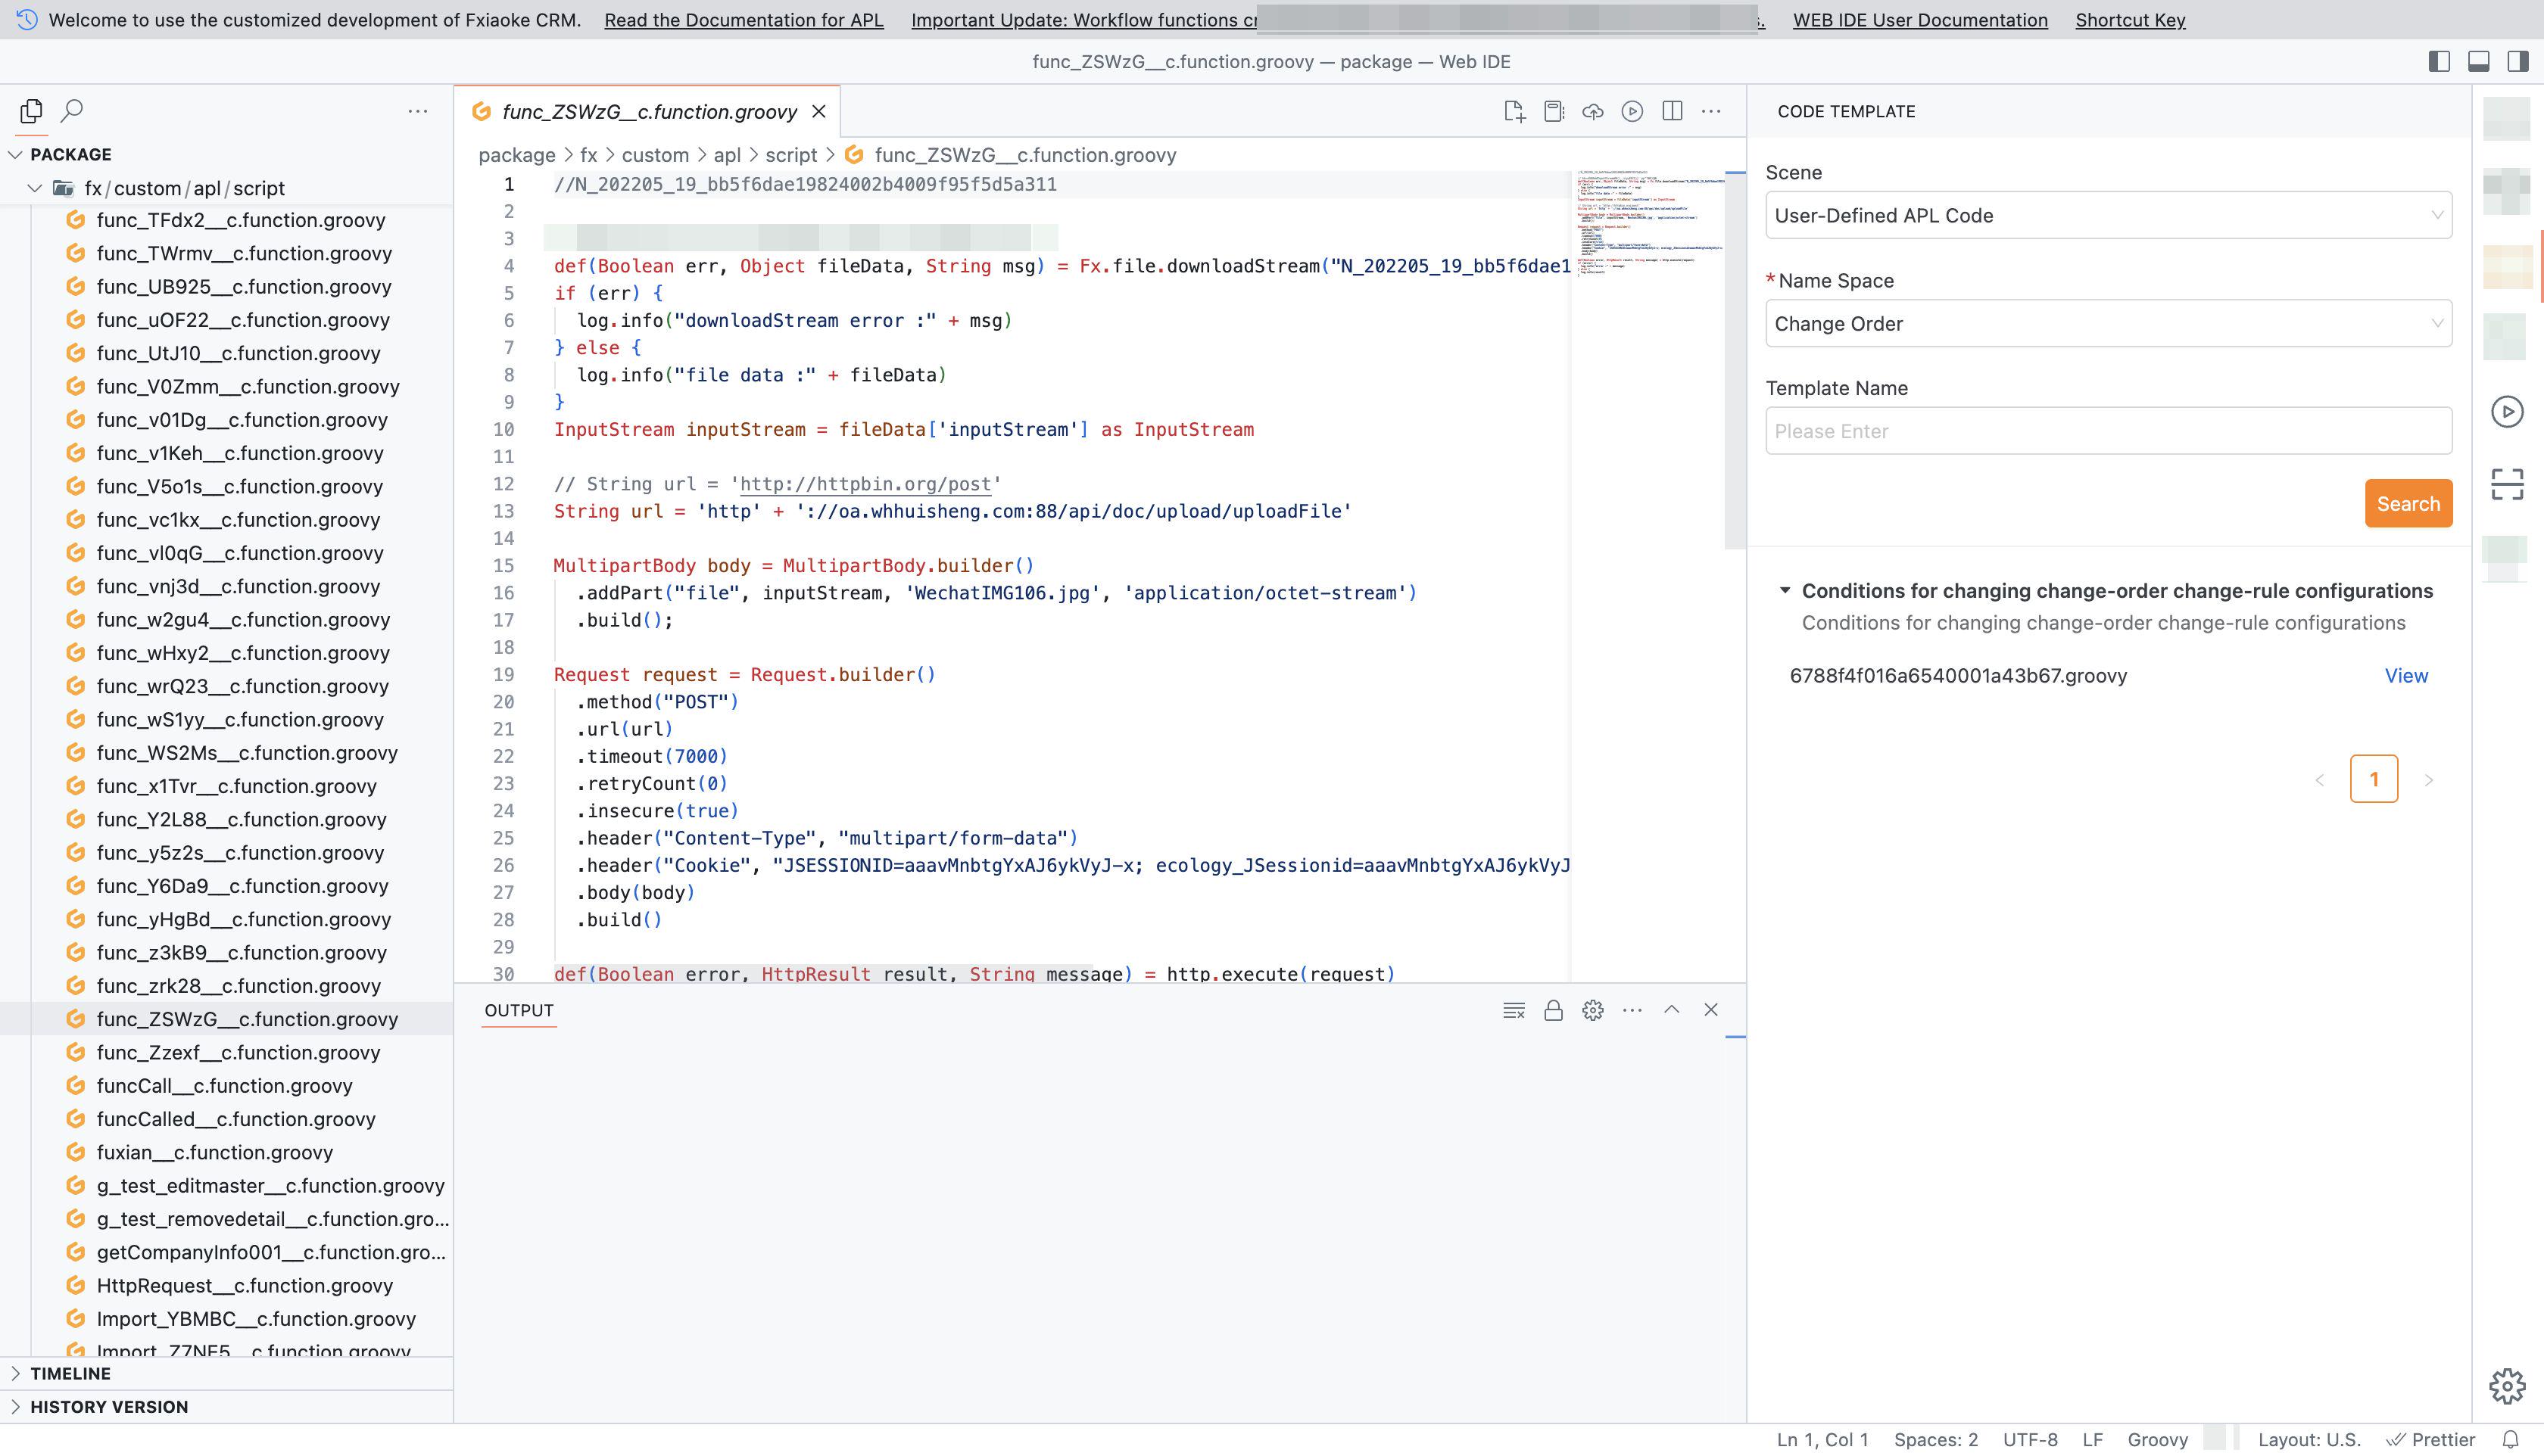Click the run function play icon
The width and height of the screenshot is (2544, 1456).
click(1632, 111)
